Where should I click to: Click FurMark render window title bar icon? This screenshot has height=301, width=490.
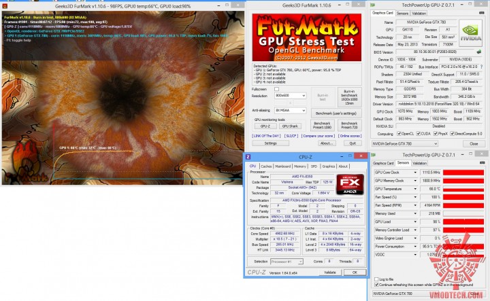tap(5, 6)
